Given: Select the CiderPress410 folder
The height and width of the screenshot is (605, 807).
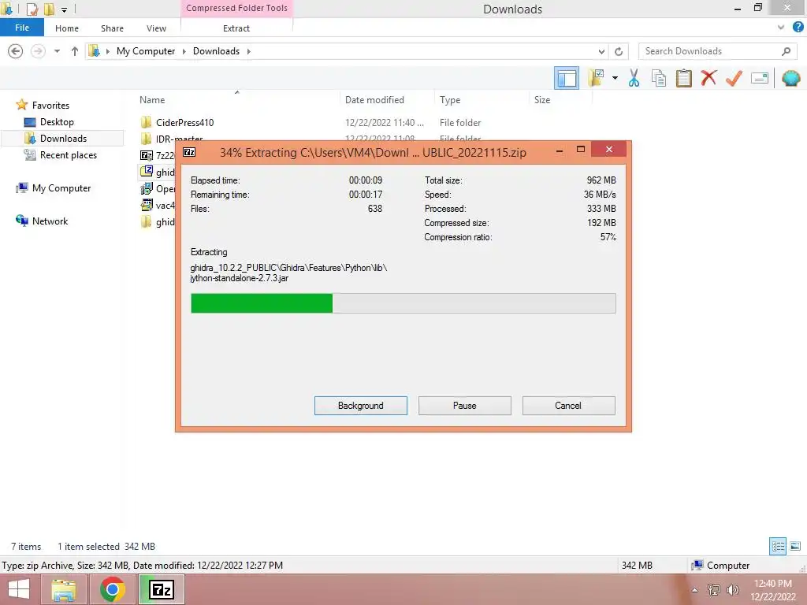Looking at the screenshot, I should (x=184, y=122).
